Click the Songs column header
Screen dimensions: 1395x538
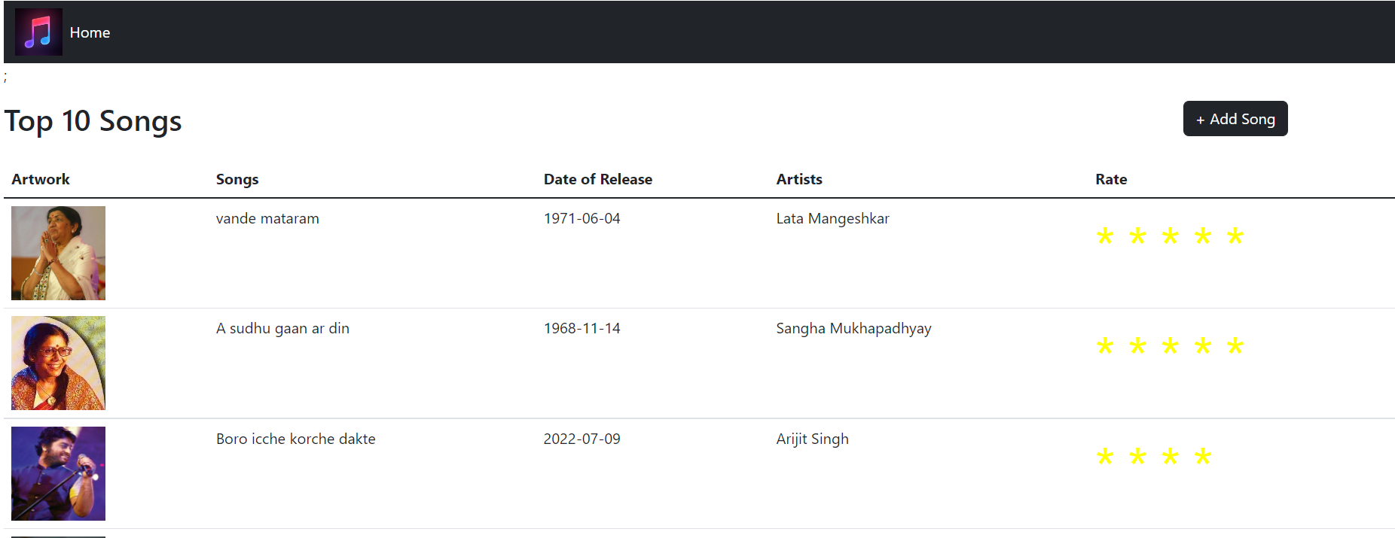237,179
